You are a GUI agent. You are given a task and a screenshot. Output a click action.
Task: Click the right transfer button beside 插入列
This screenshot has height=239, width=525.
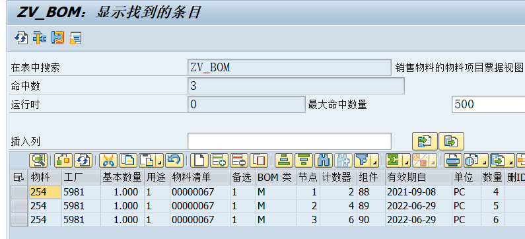(451, 141)
